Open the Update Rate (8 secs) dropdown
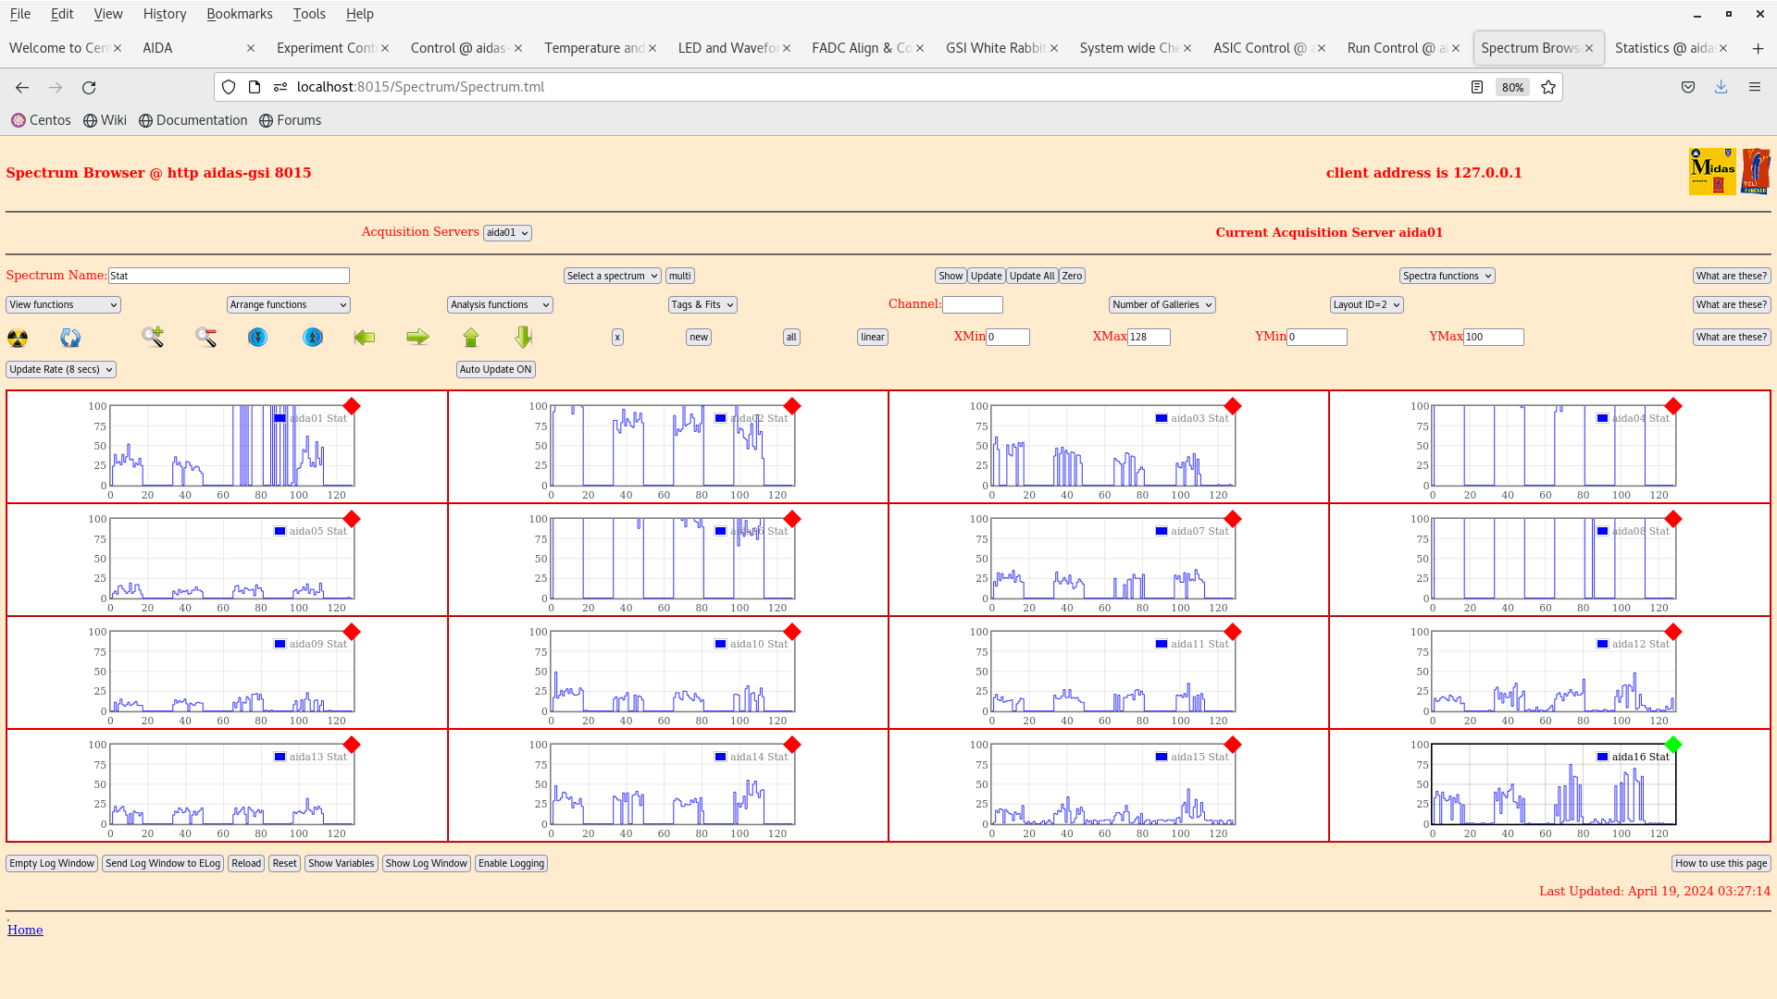The height and width of the screenshot is (999, 1777). coord(61,369)
